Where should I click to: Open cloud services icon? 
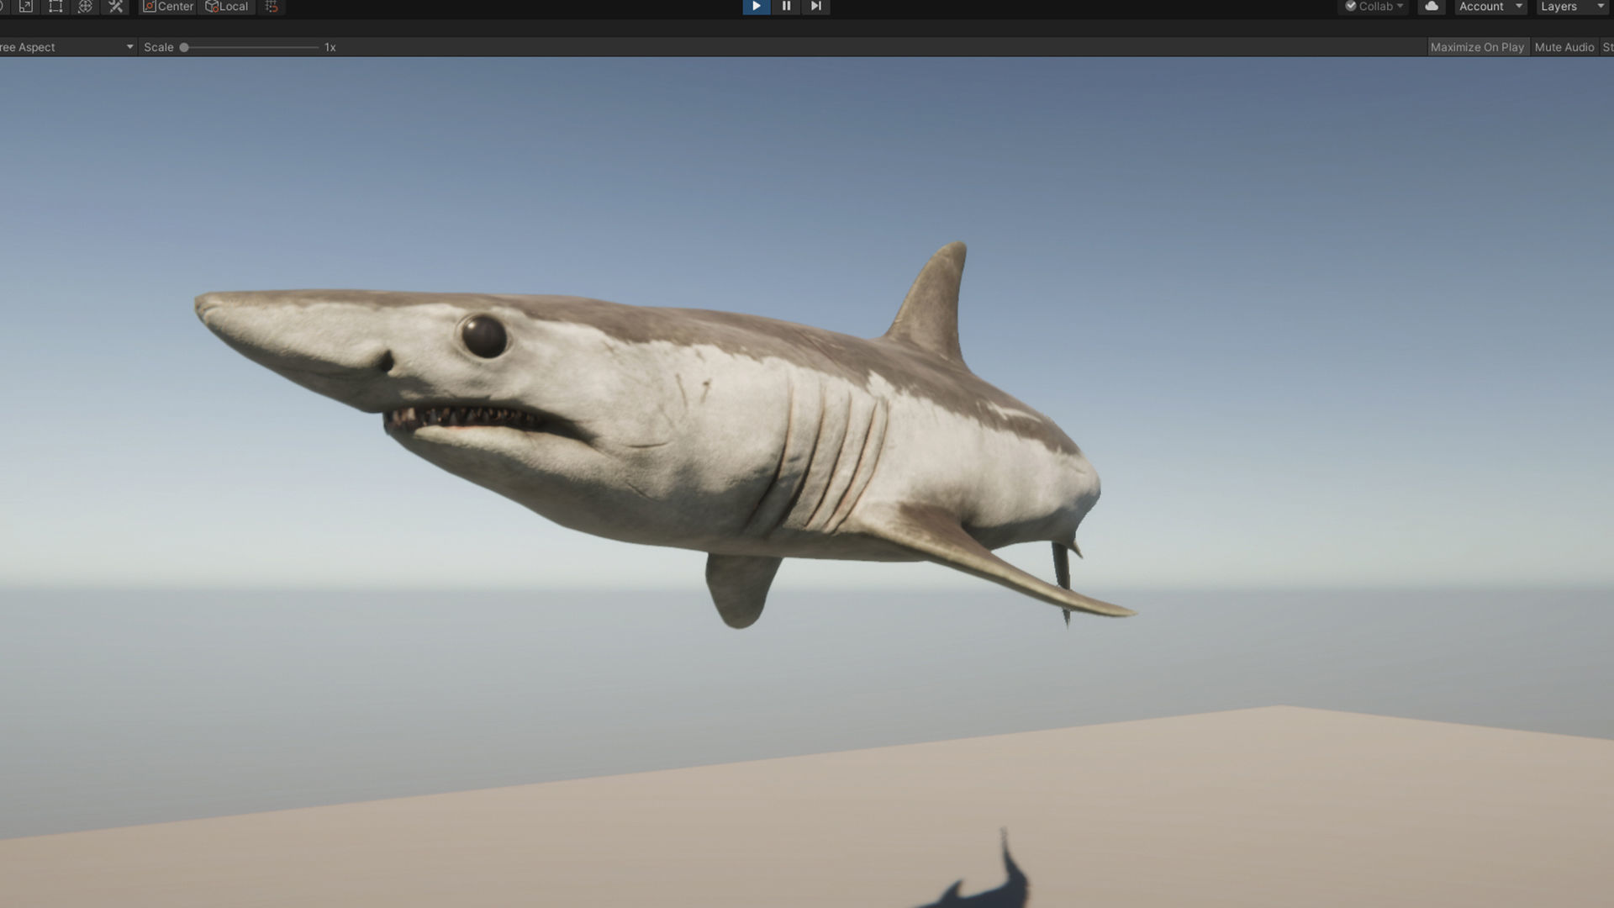1431,6
